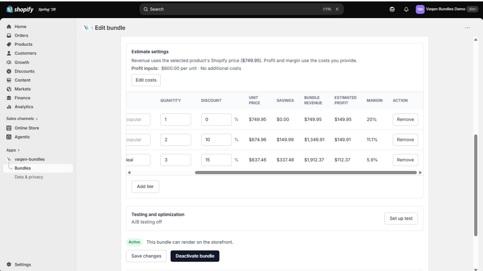Image resolution: width=483 pixels, height=271 pixels.
Task: Click the Settings gear icon
Action: click(9, 264)
